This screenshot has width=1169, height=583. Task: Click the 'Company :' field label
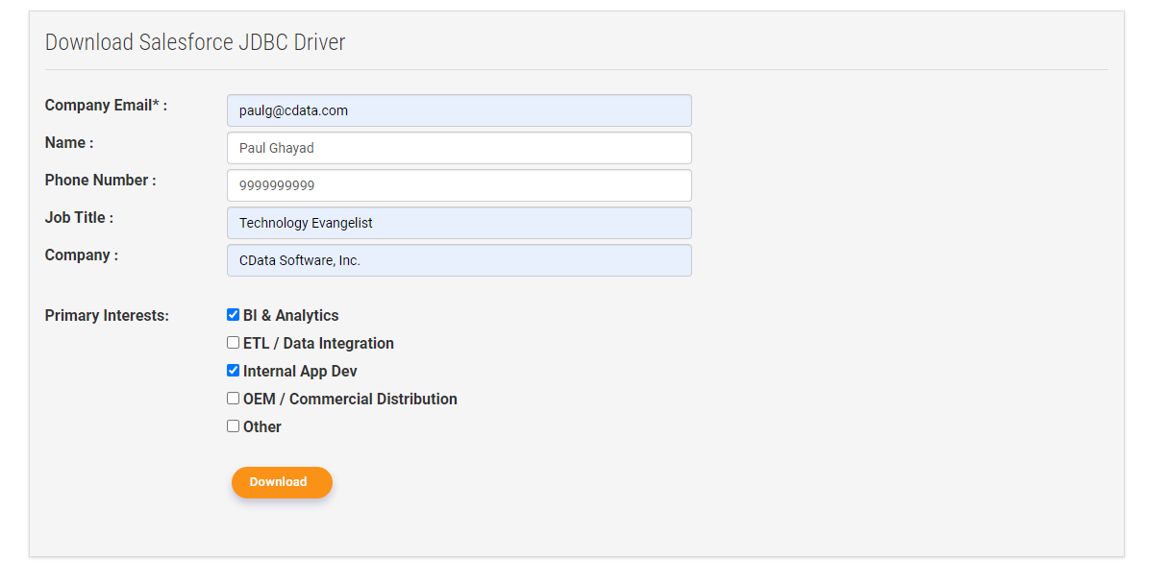point(82,255)
